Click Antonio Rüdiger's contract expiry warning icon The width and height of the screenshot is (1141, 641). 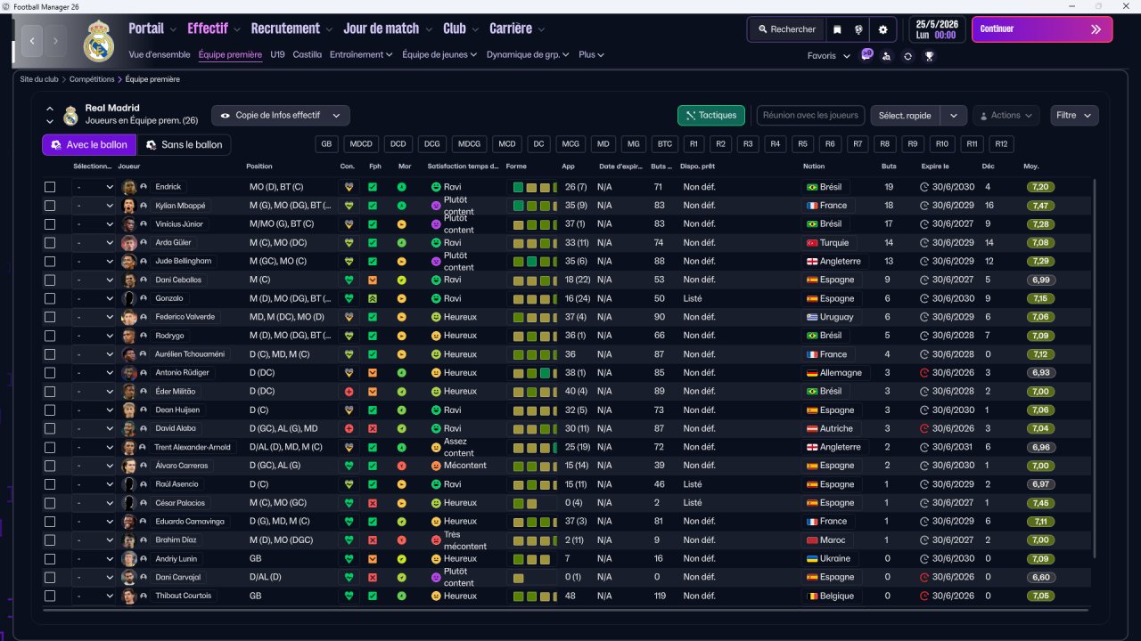[924, 373]
